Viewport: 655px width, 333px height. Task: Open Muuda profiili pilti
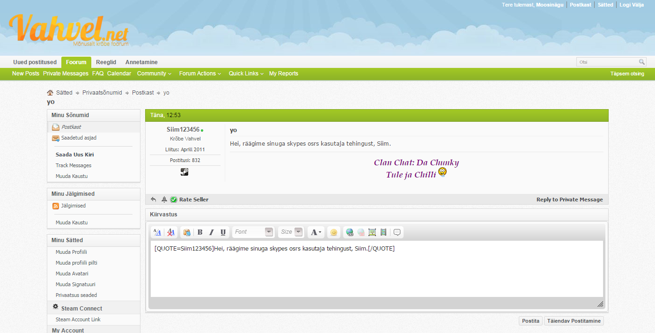point(76,263)
